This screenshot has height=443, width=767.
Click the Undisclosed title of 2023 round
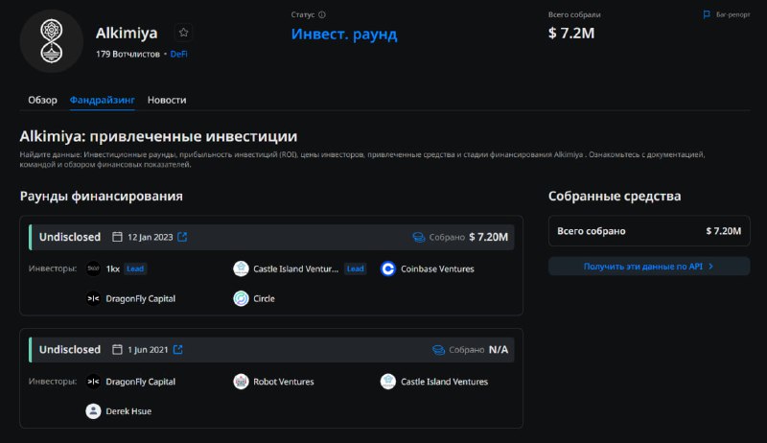tap(70, 237)
